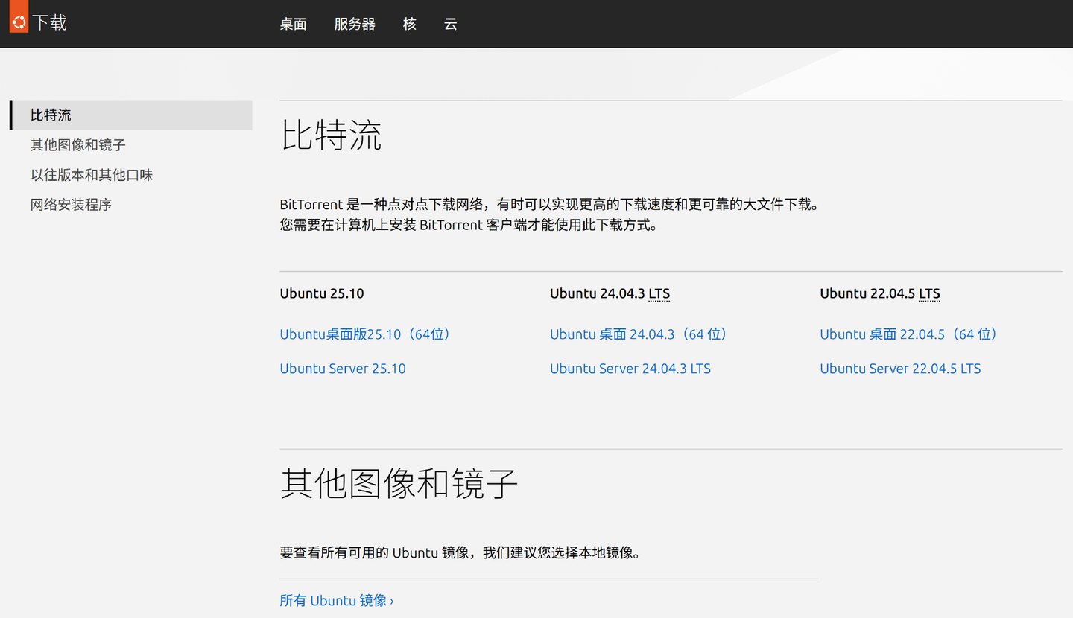
Task: Open the 所有 Ubuntu 镜像 link
Action: tap(337, 600)
